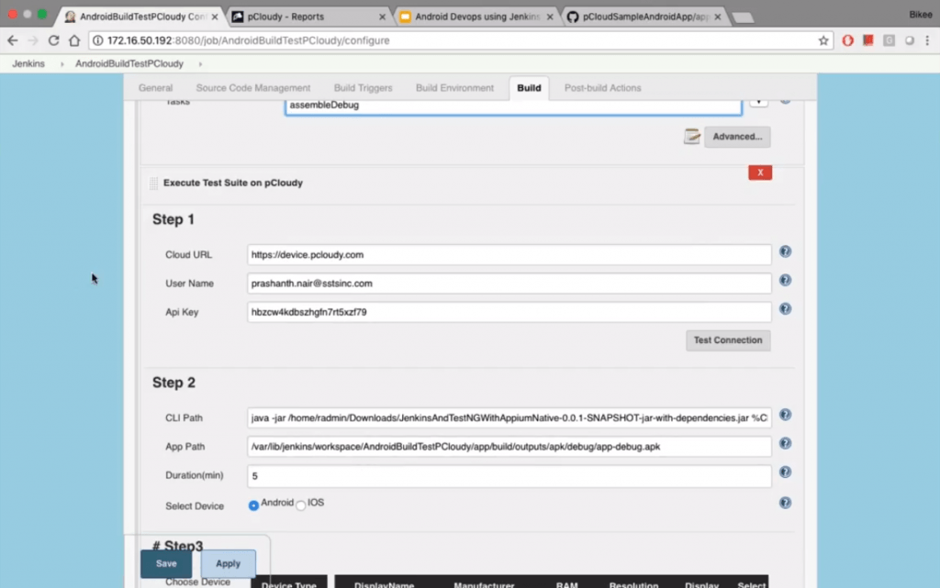The image size is (940, 588).
Task: Open help for Api Key field
Action: tap(785, 309)
